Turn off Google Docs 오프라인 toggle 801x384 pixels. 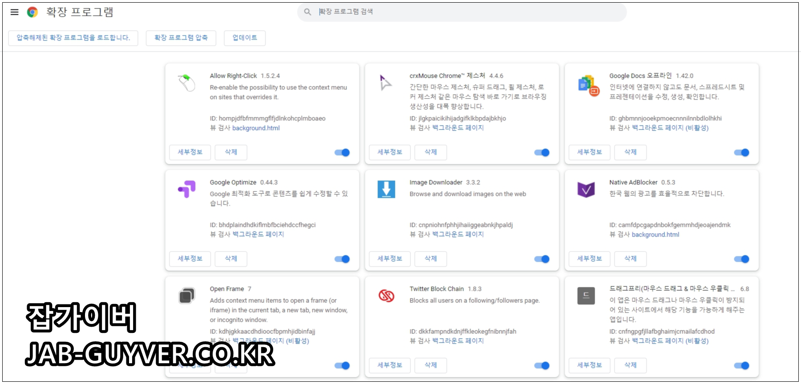click(742, 152)
